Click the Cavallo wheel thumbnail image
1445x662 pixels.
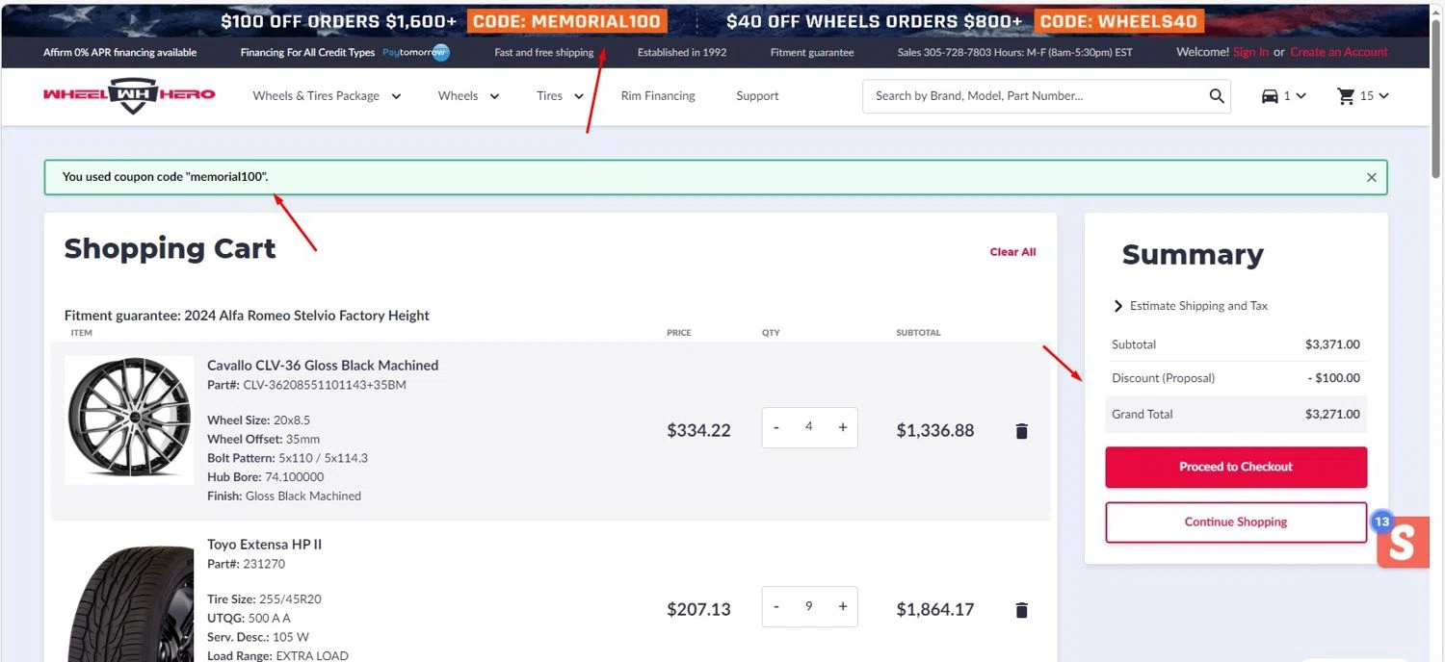pos(129,420)
